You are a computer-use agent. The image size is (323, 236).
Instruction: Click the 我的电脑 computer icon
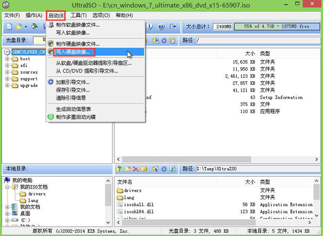[7, 180]
